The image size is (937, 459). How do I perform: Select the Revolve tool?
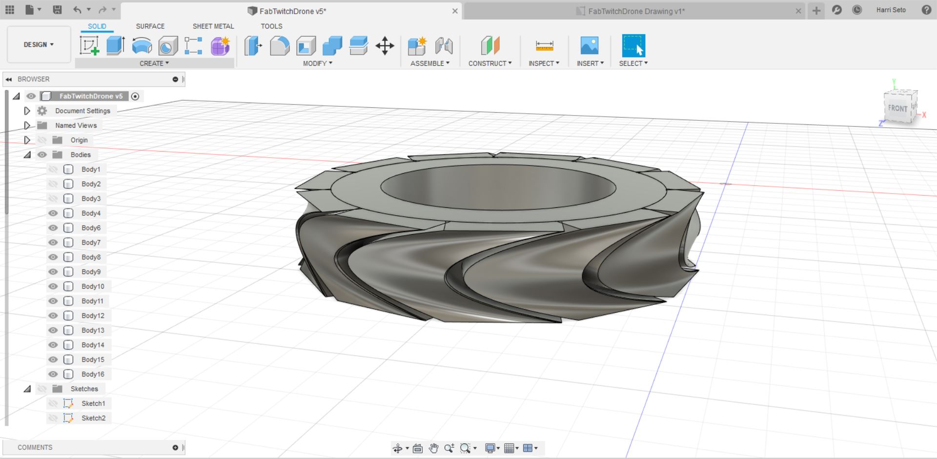[142, 46]
